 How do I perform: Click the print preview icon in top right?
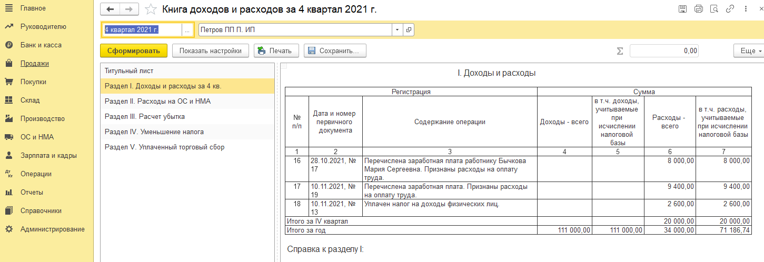click(714, 9)
